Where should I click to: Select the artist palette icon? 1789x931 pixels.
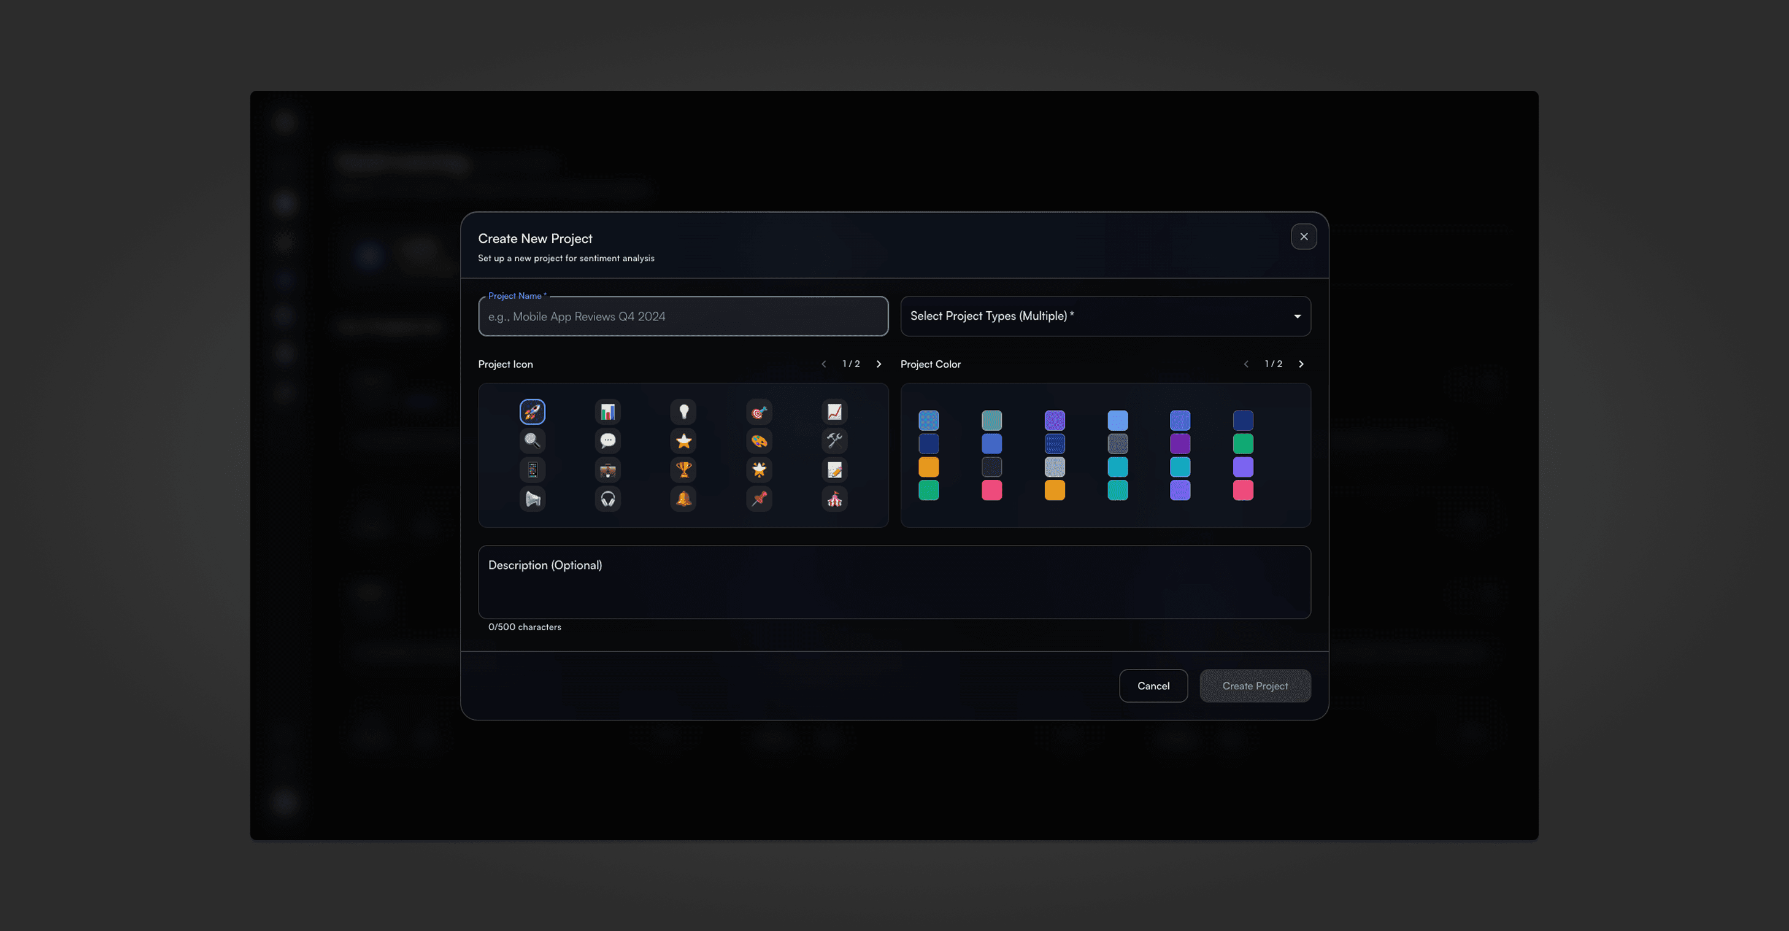click(x=759, y=441)
